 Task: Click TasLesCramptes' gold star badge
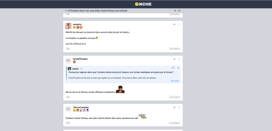point(74,110)
